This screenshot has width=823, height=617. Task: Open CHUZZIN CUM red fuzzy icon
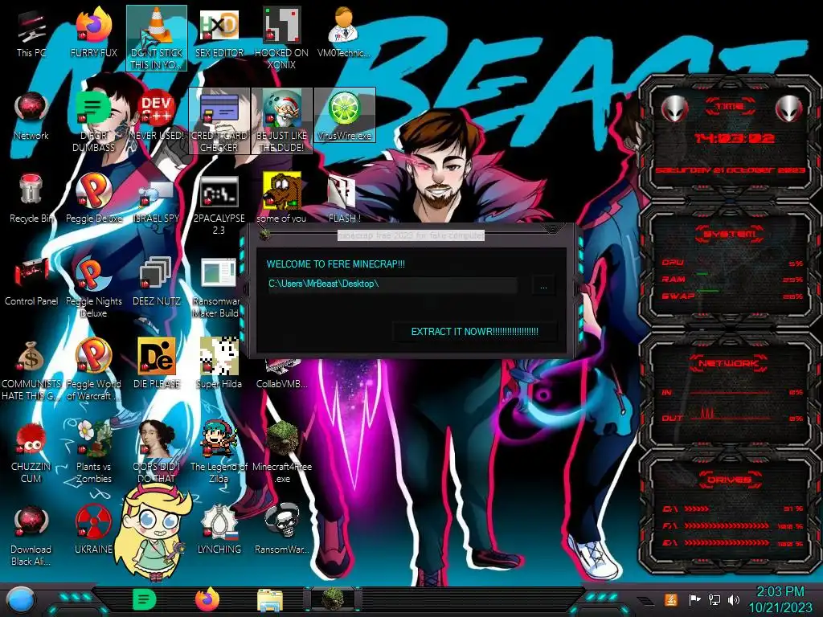[31, 452]
